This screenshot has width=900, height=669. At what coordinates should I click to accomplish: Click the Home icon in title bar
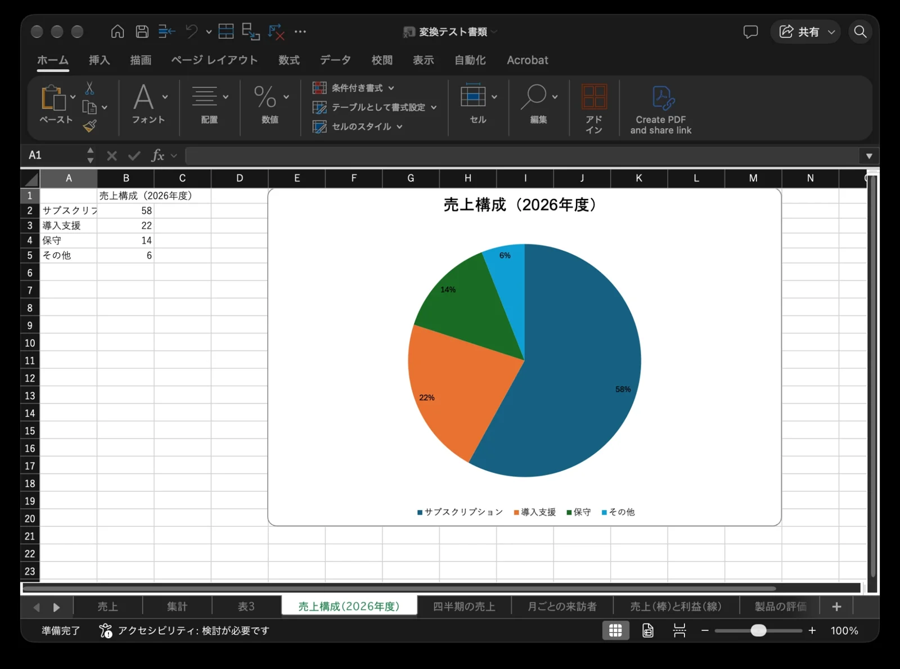pos(118,31)
